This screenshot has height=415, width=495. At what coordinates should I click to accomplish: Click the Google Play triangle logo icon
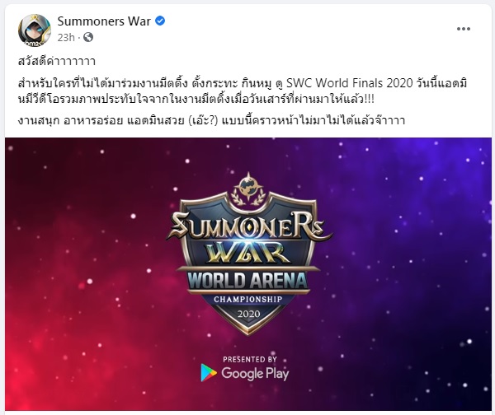click(x=209, y=373)
